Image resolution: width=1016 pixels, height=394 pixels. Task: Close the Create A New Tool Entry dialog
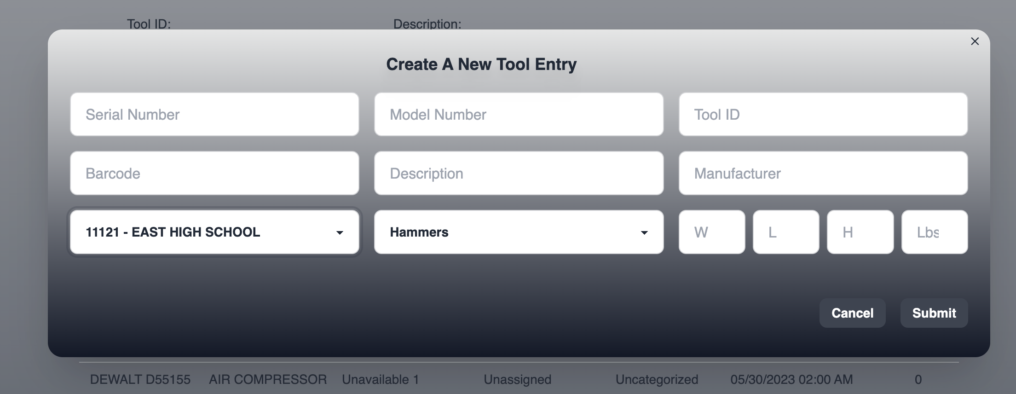point(974,41)
